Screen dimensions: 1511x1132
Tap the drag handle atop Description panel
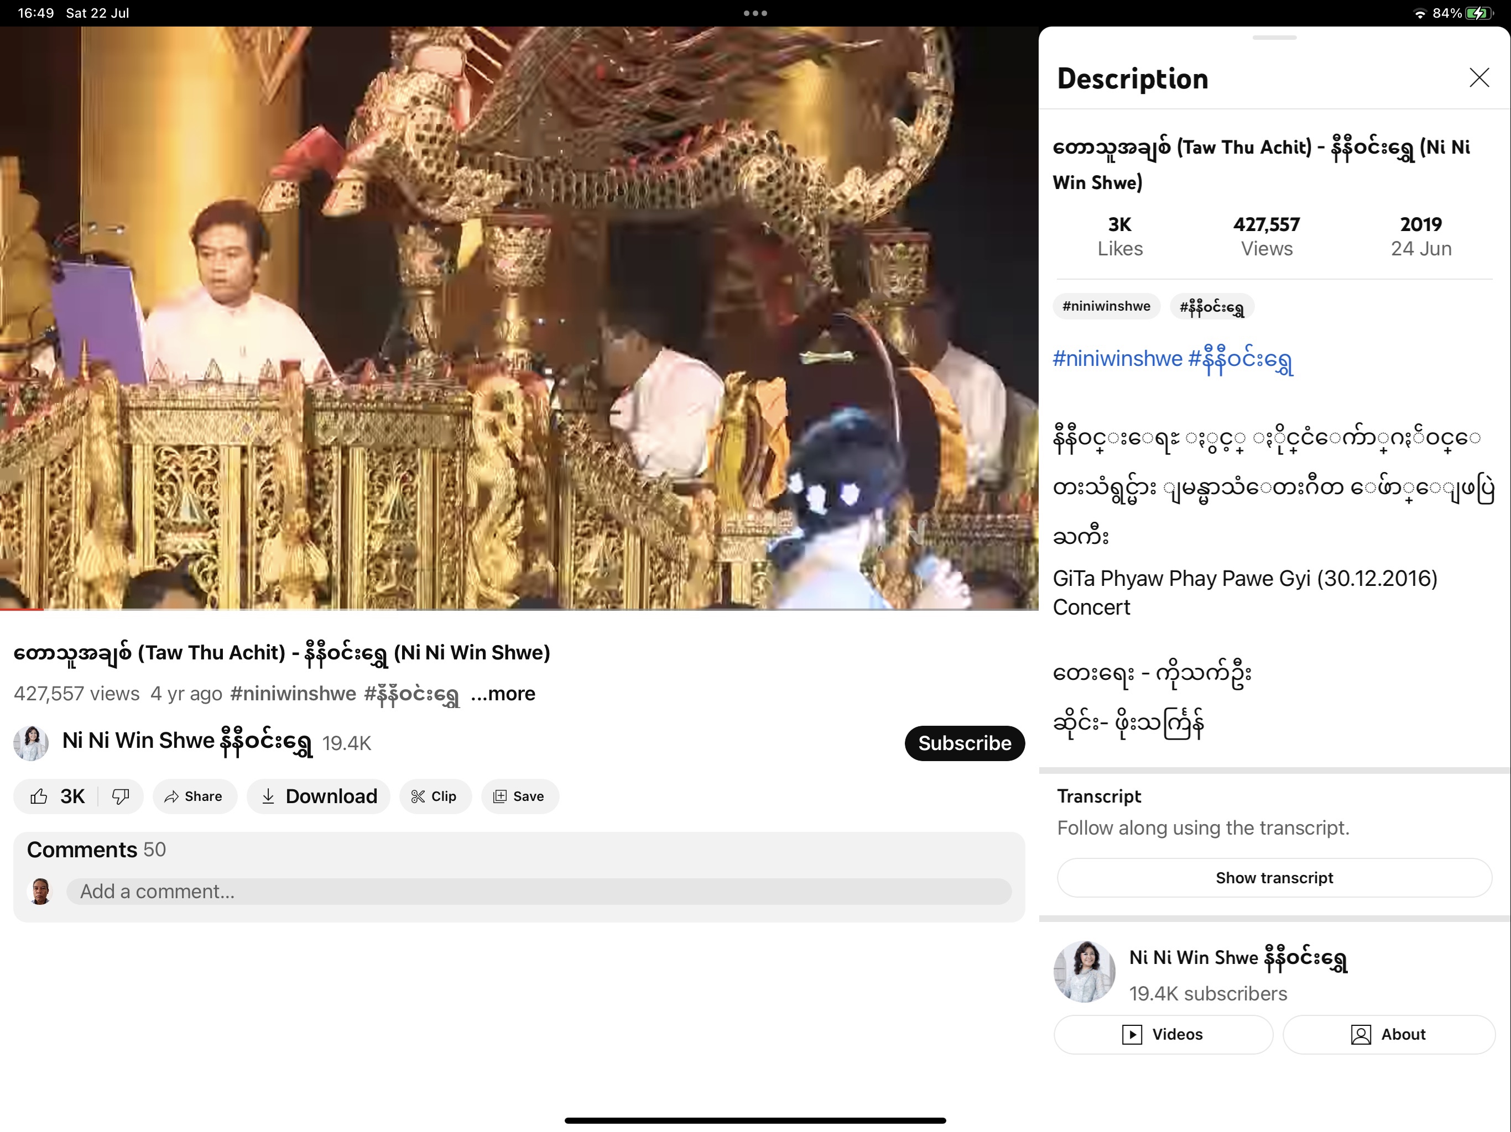(1274, 38)
